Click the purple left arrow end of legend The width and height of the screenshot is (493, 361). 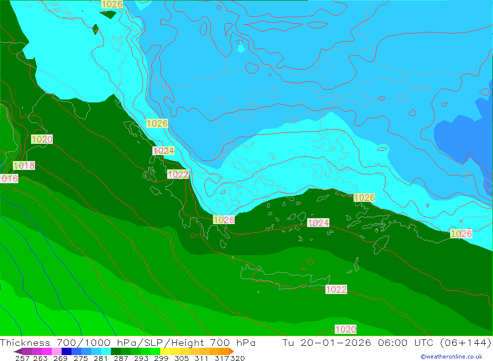18,351
